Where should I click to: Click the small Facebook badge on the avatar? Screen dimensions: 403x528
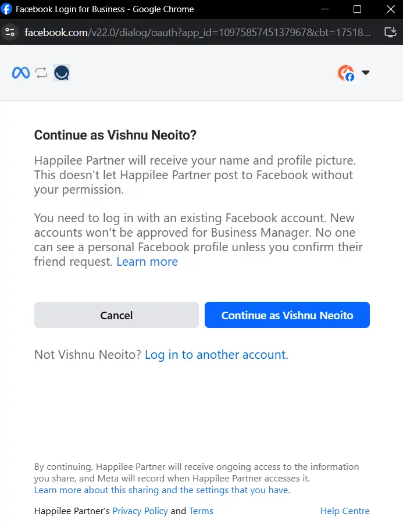click(x=349, y=77)
